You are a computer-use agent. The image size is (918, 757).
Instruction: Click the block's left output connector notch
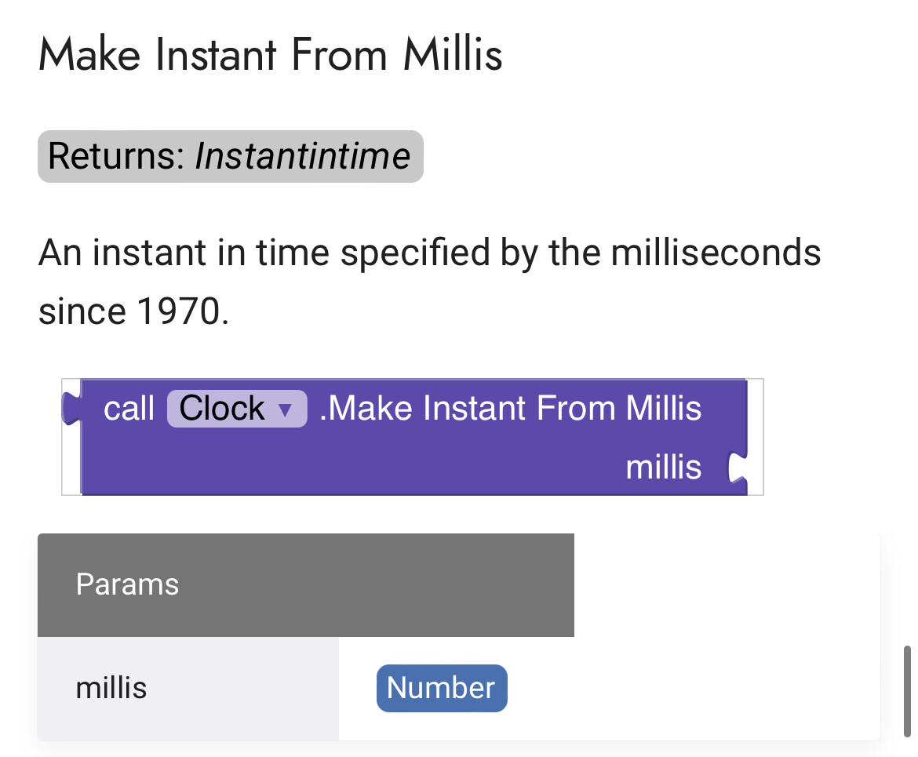coord(72,409)
